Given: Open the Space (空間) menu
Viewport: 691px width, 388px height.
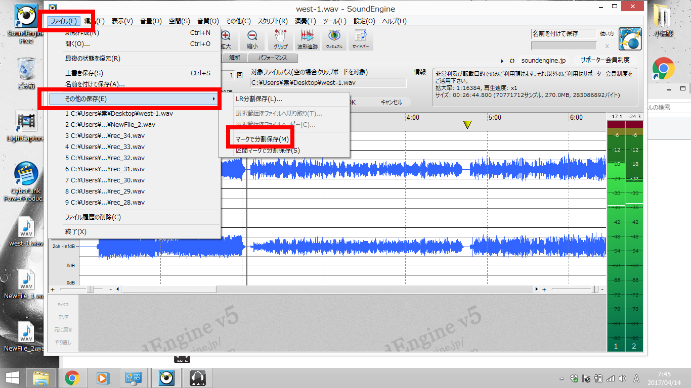Looking at the screenshot, I should click(179, 21).
